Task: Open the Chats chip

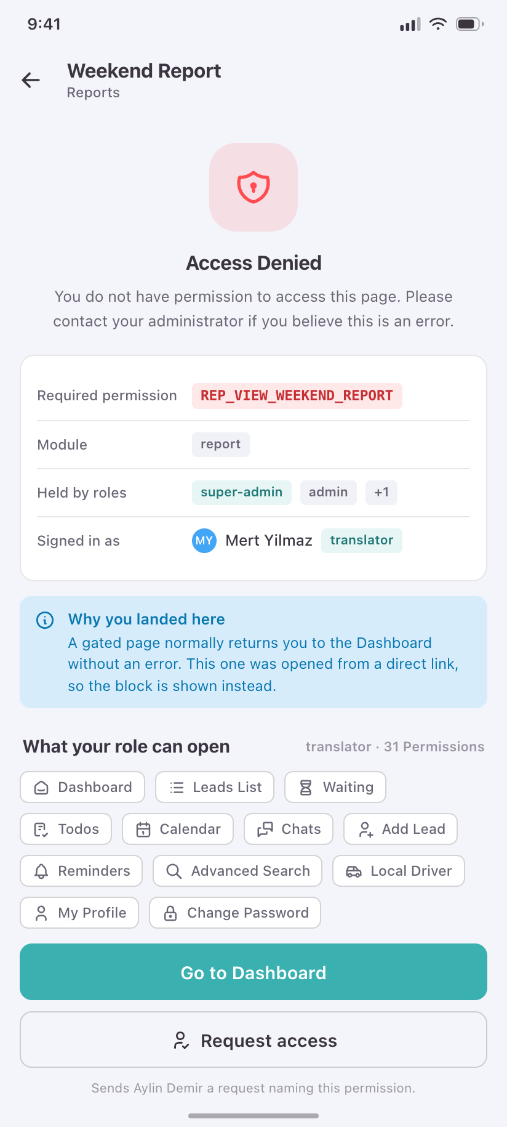Action: coord(289,829)
